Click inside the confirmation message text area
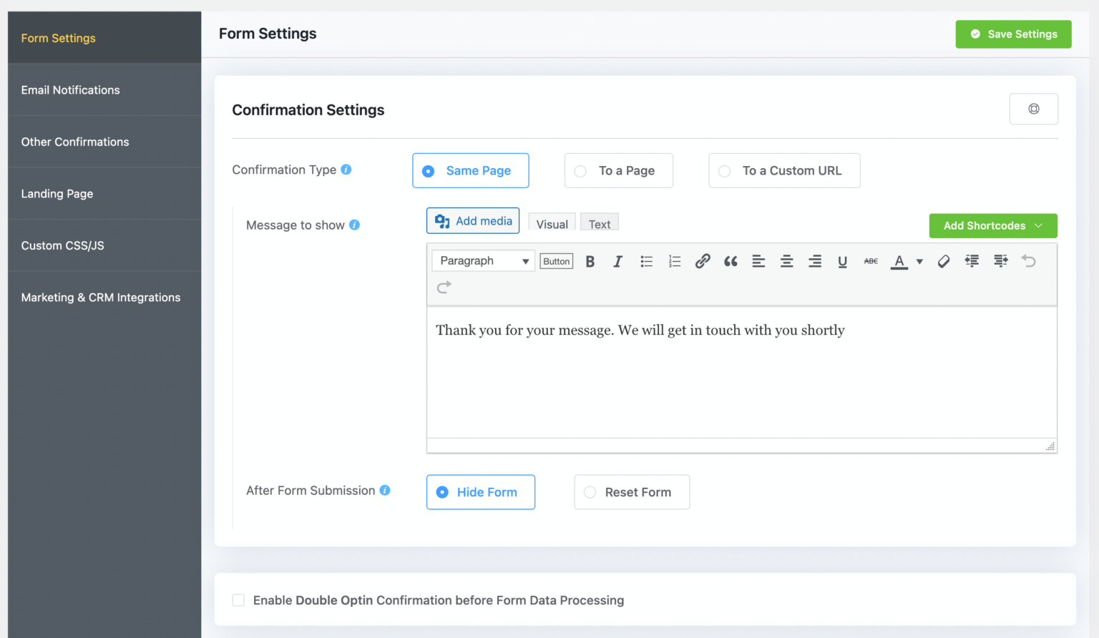Viewport: 1099px width, 638px height. click(x=741, y=379)
